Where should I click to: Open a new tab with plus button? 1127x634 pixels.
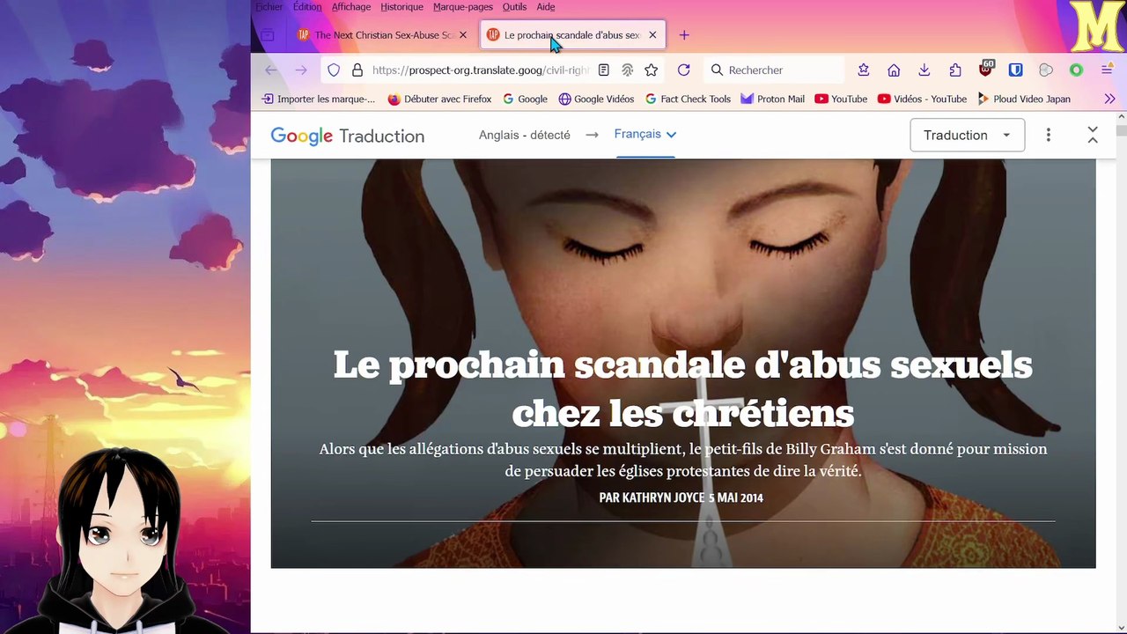tap(684, 35)
